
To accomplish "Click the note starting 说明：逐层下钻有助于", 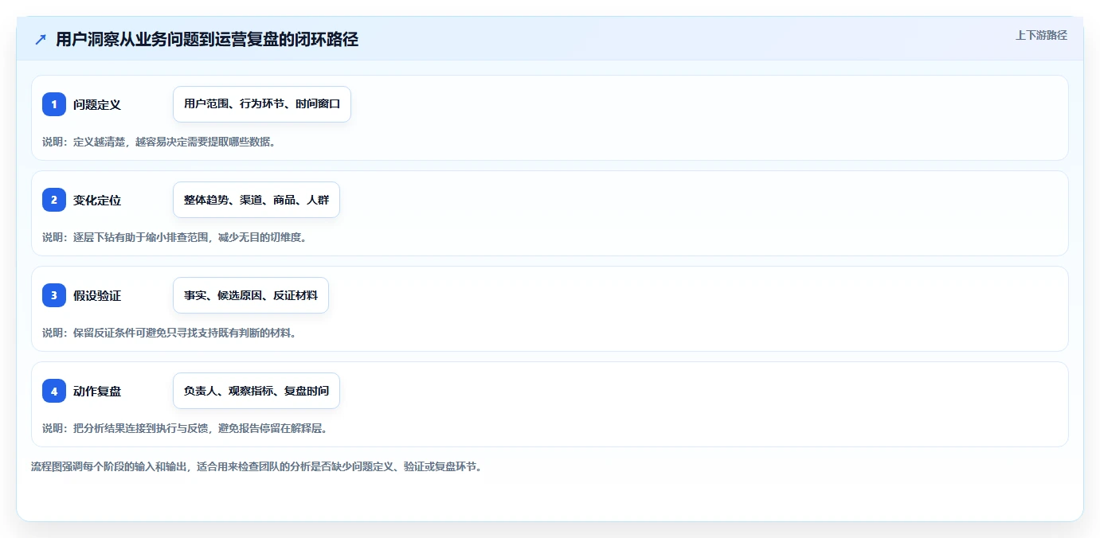I will [x=174, y=237].
